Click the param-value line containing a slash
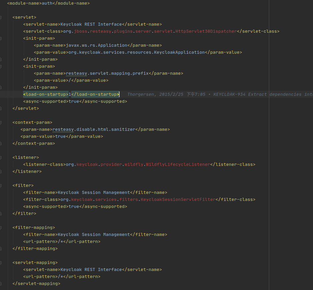Screen dimensions: 313x290 tap(71, 80)
